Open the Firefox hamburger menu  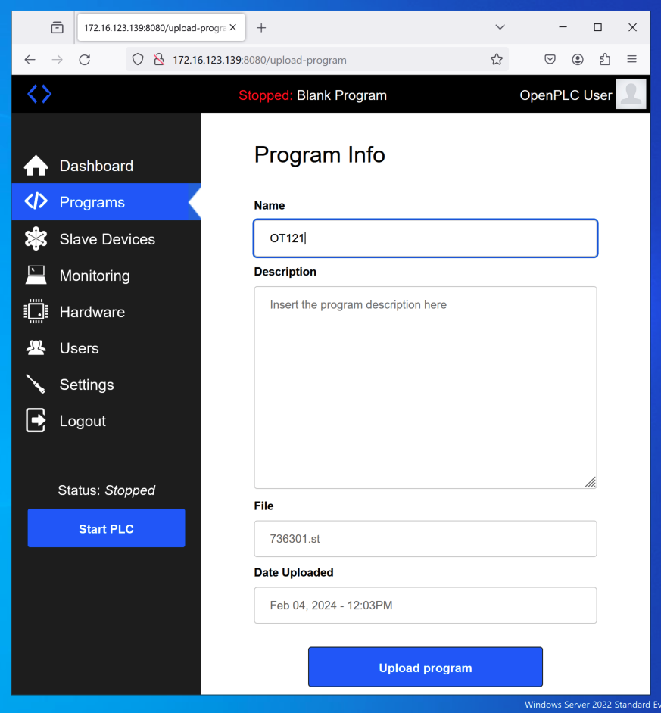632,59
